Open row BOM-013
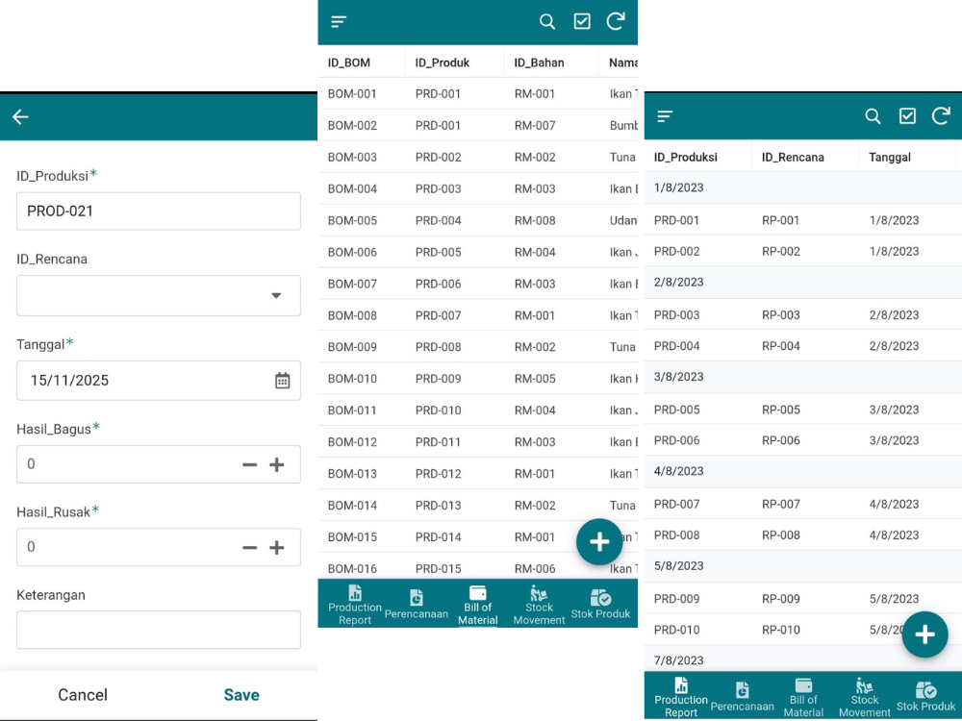Image resolution: width=962 pixels, height=721 pixels. click(x=477, y=473)
